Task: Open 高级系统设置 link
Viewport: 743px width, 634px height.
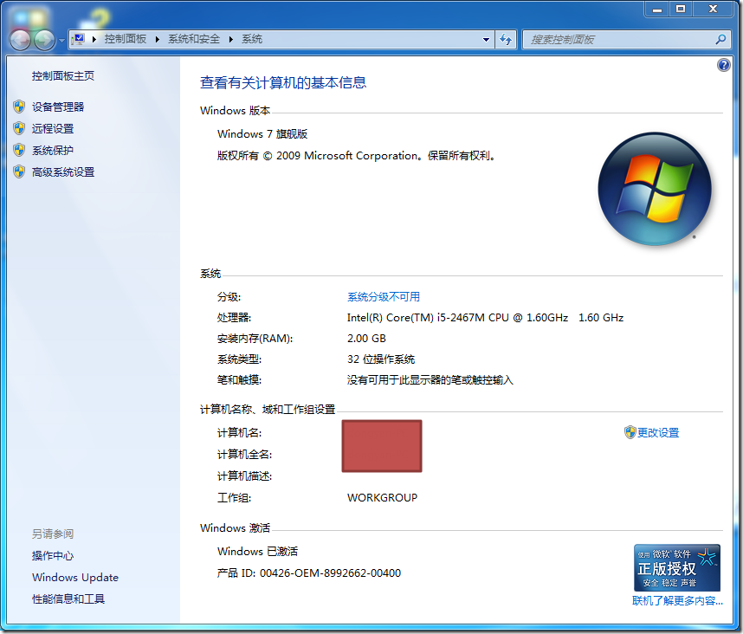Action: 63,172
